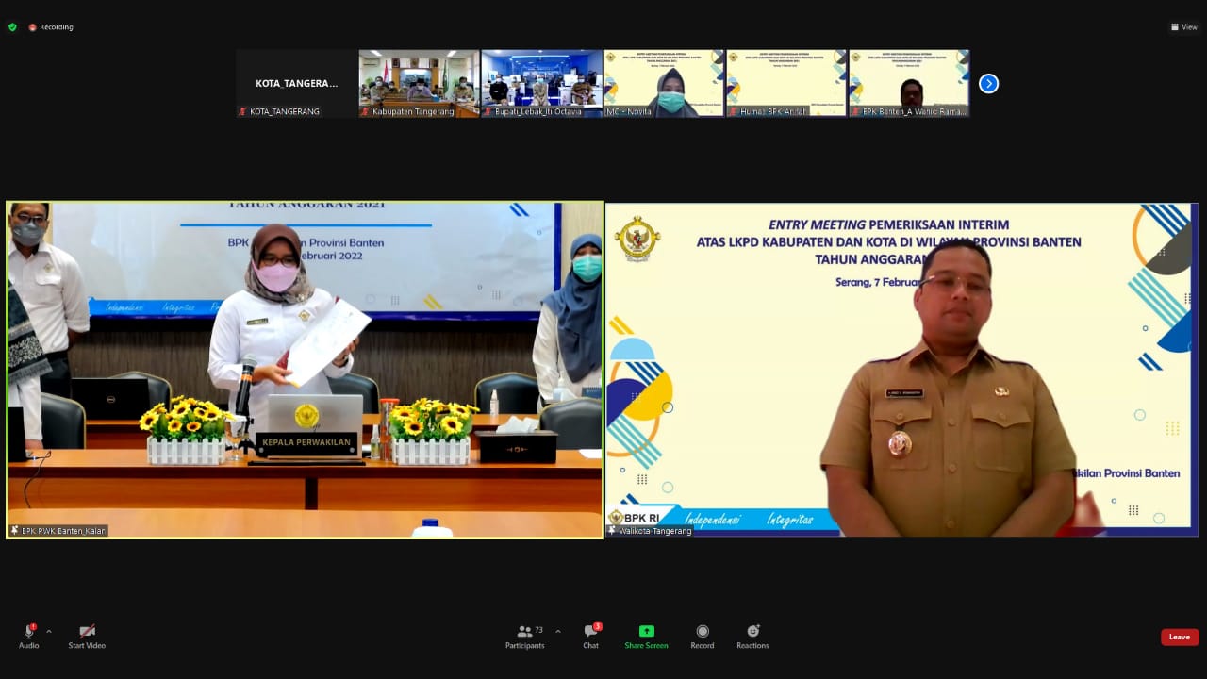Select the Bupati_Lebak_Iti Octavia thumbnail
The height and width of the screenshot is (679, 1207).
pos(541,83)
